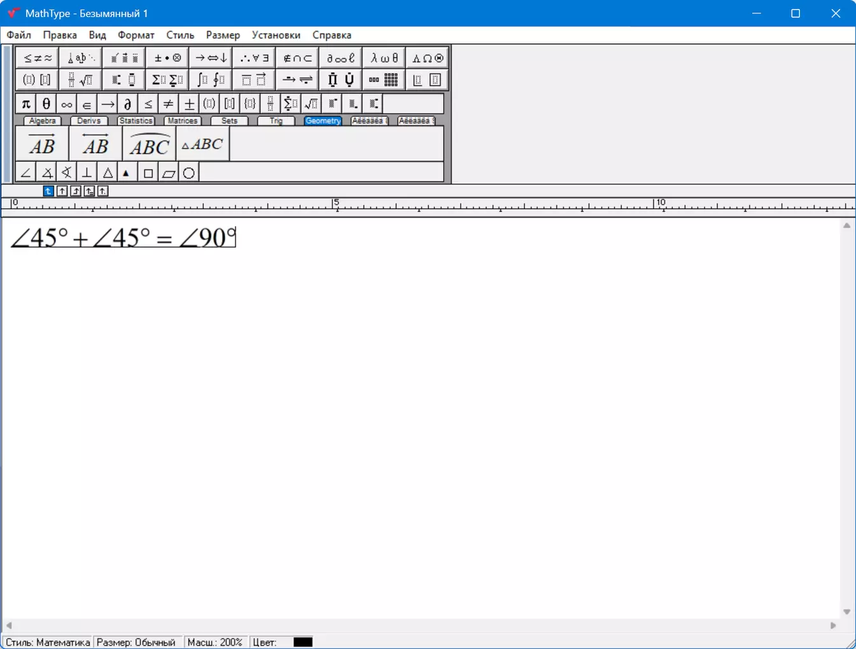Open the Справка menu

pos(332,35)
